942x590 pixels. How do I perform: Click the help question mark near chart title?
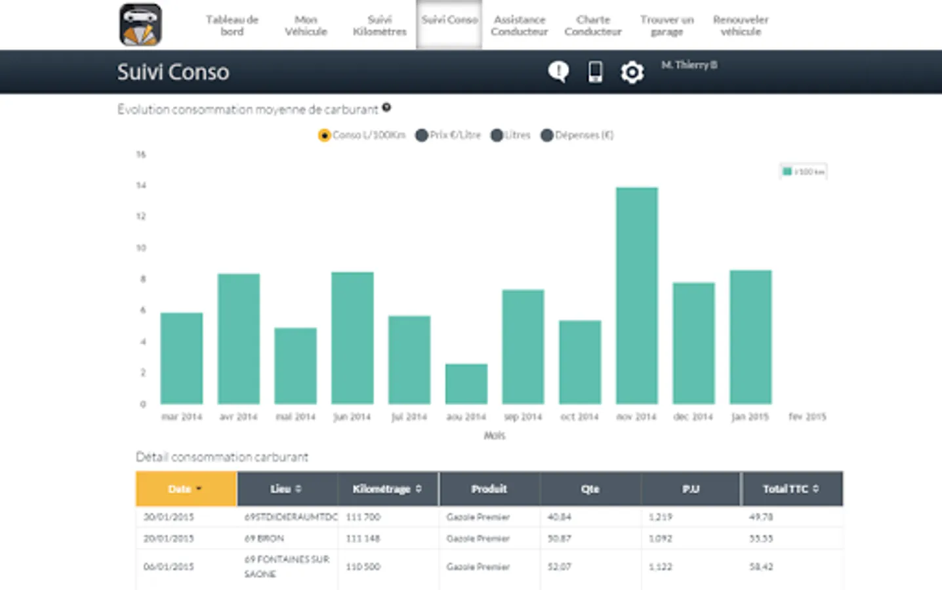click(387, 109)
